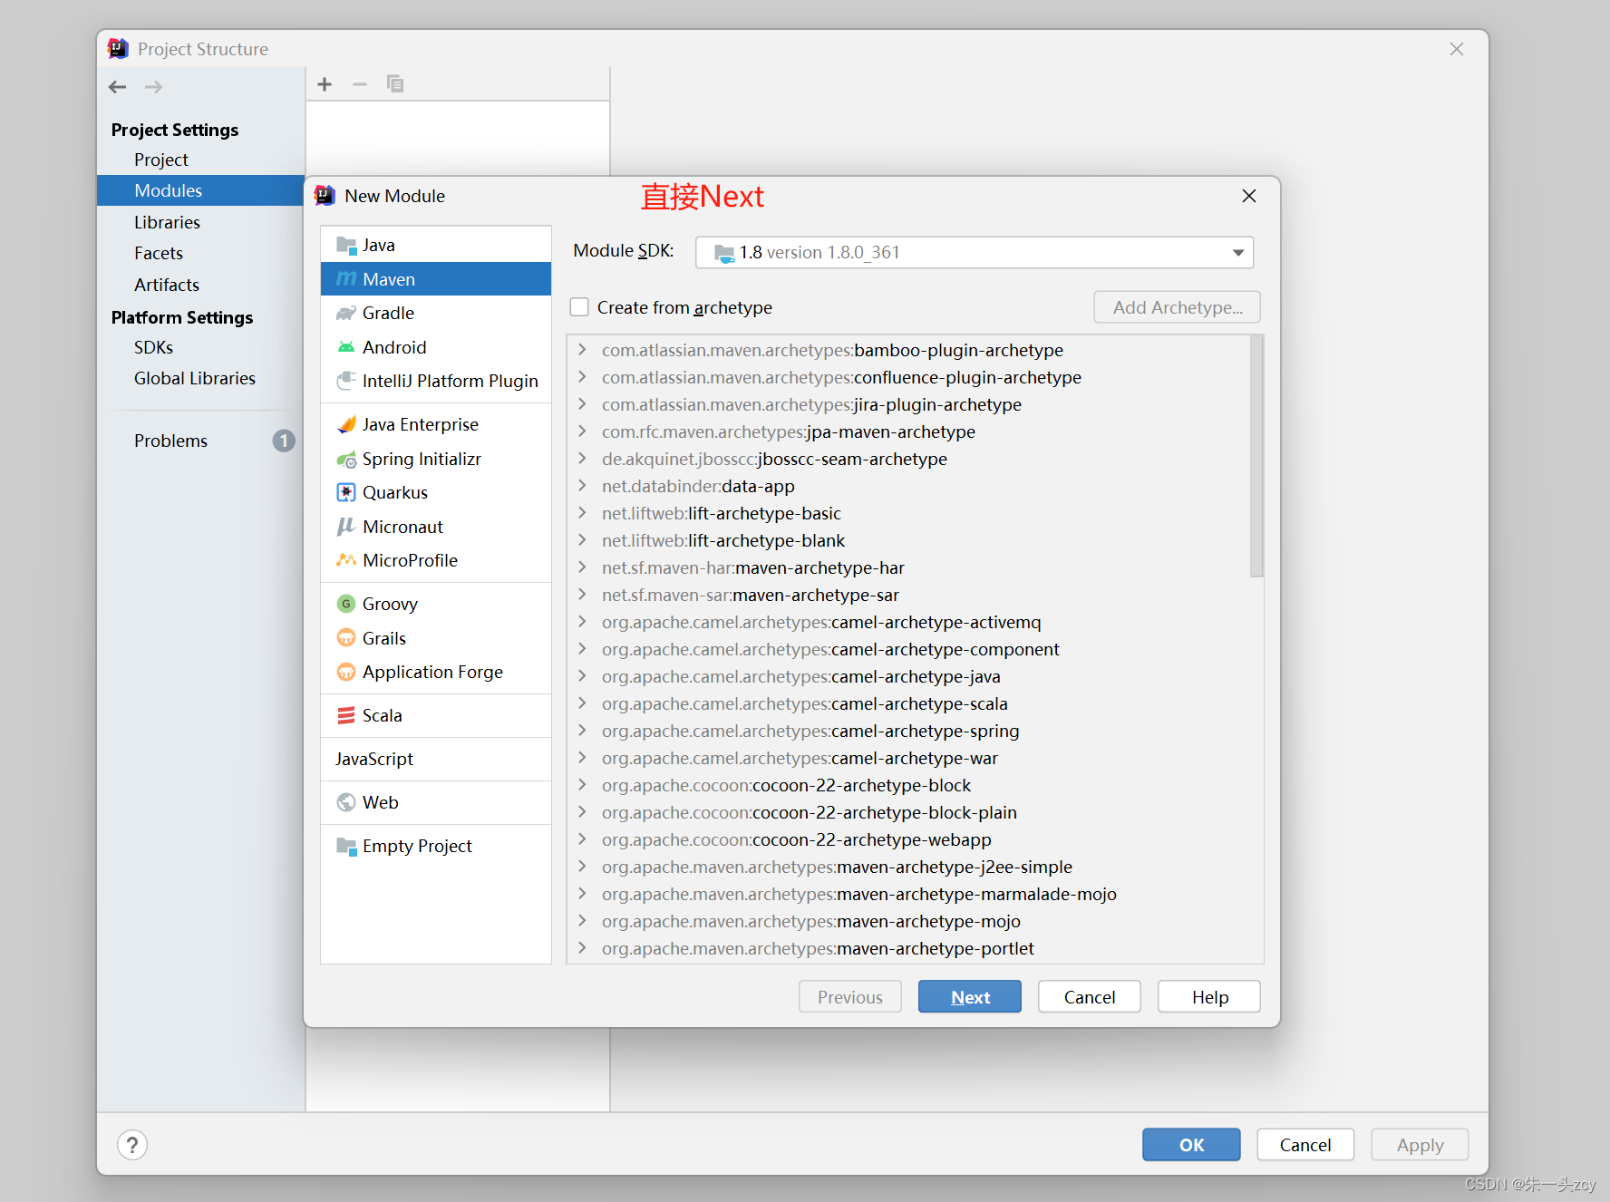Screen dimensions: 1610x1202
Task: Click the Web globe icon
Action: [x=346, y=802]
